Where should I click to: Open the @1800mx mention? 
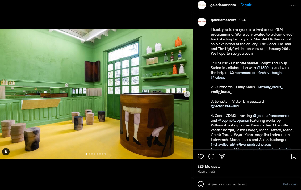[265, 68]
